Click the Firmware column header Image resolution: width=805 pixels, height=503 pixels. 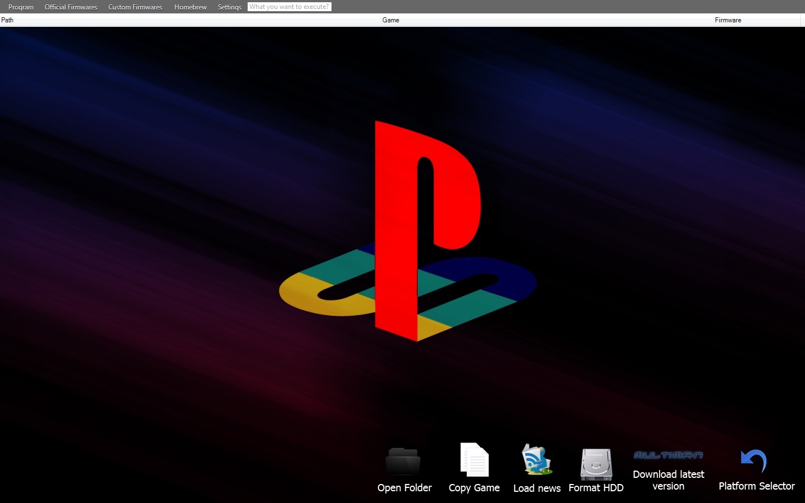pyautogui.click(x=757, y=20)
